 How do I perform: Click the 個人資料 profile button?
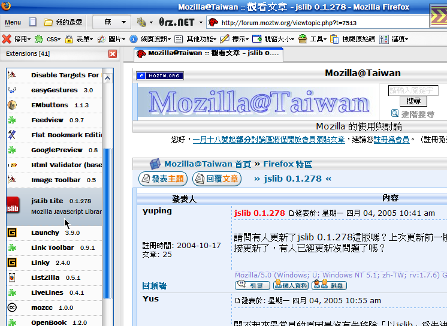coord(291,285)
